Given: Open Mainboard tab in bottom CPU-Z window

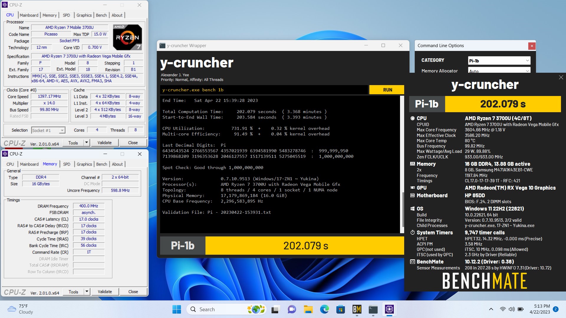Looking at the screenshot, I should tap(29, 164).
